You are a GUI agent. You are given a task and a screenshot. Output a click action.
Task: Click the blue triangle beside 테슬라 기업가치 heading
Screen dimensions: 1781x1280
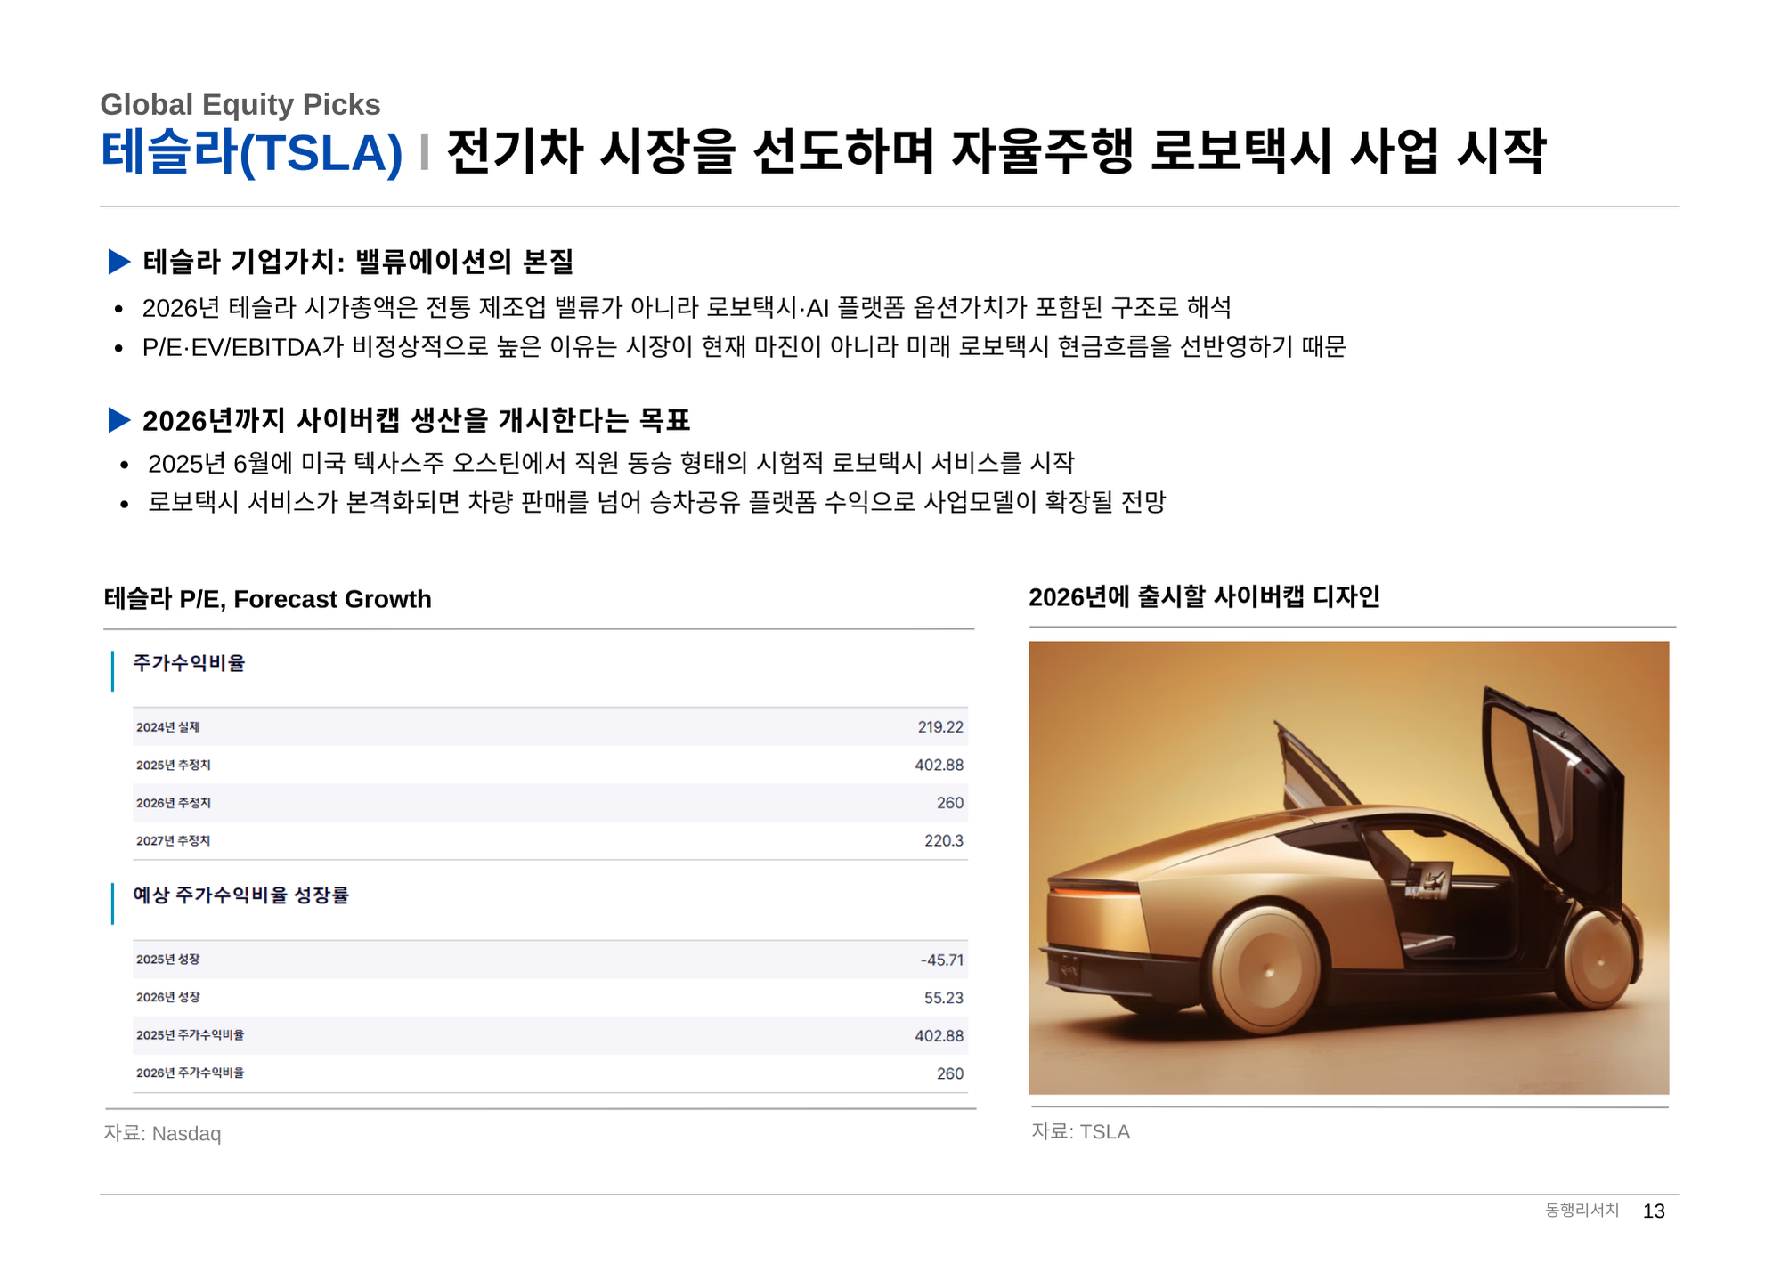point(119,262)
